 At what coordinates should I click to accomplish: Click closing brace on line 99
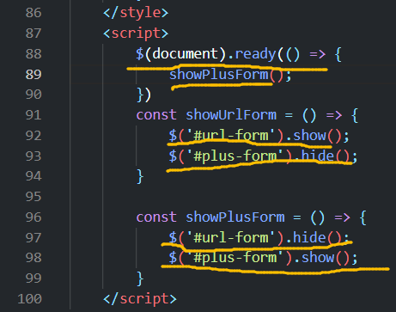[140, 278]
